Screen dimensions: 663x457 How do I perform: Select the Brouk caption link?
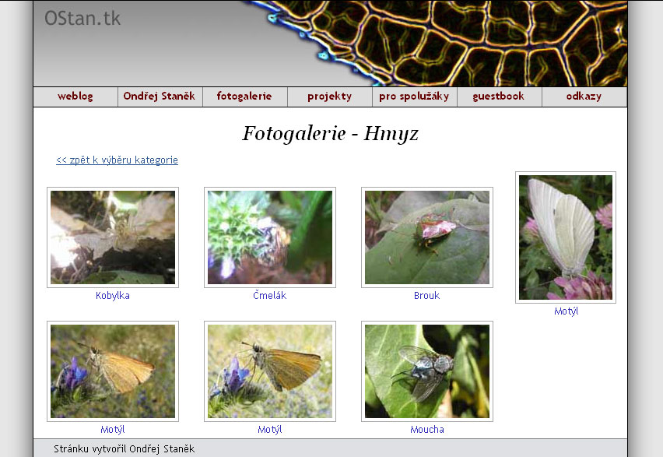427,296
